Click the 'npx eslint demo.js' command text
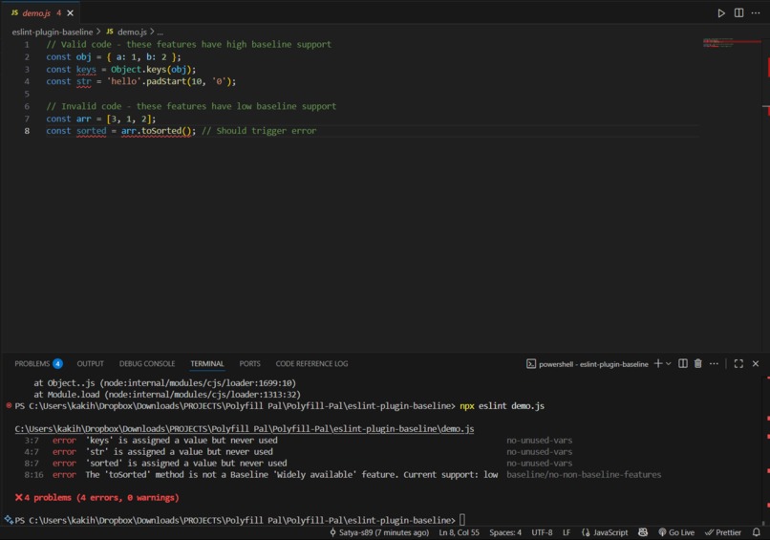Image resolution: width=770 pixels, height=540 pixels. pyautogui.click(x=502, y=406)
